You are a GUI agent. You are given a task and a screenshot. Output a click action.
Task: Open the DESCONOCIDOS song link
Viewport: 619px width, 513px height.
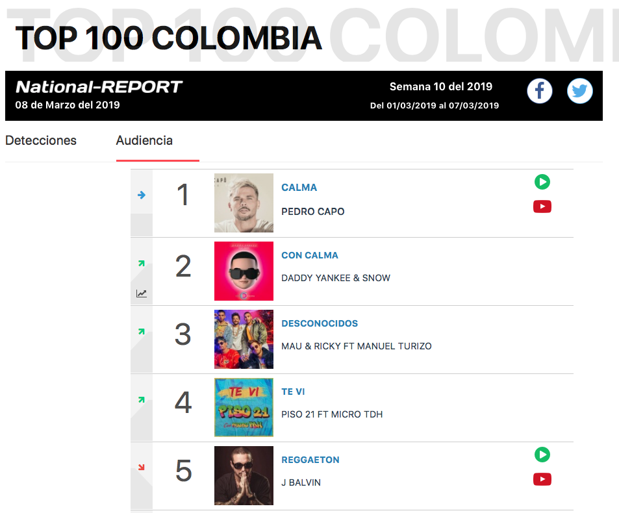point(320,323)
